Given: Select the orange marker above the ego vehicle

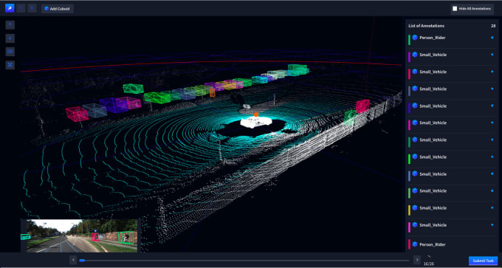Looking at the screenshot, I should [x=256, y=114].
